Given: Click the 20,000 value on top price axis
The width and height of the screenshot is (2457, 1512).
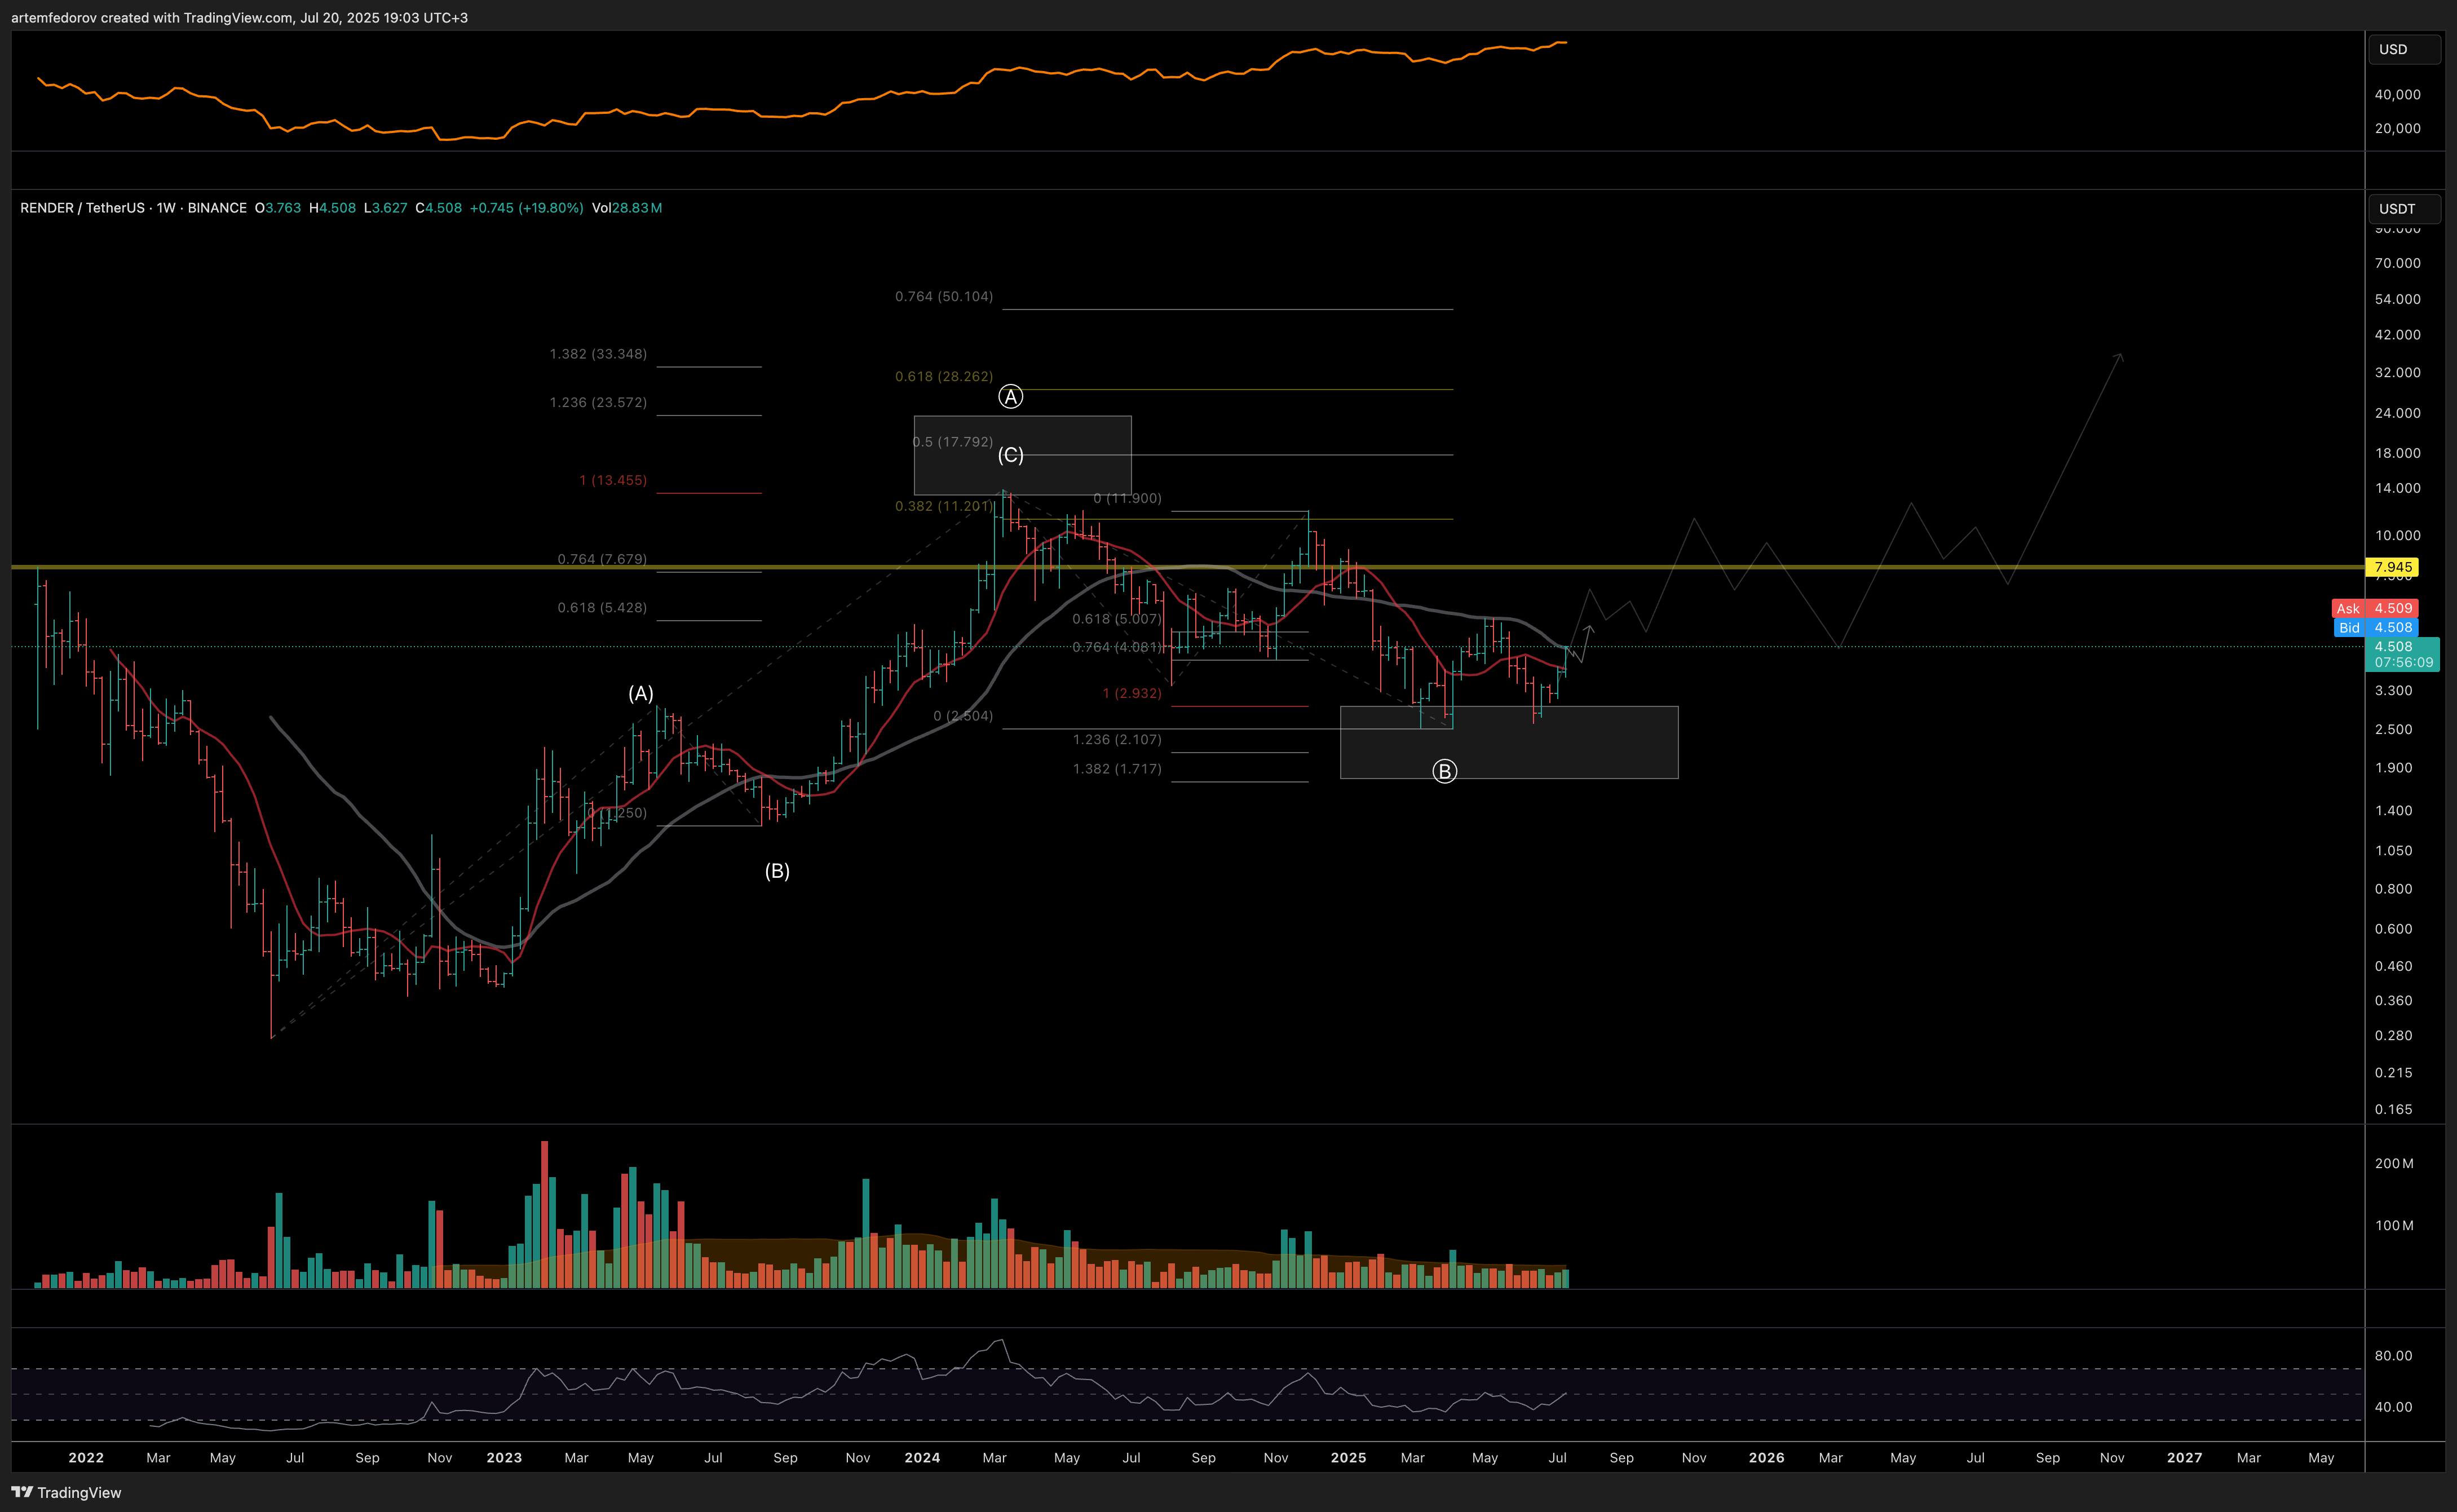Looking at the screenshot, I should click(x=2398, y=128).
